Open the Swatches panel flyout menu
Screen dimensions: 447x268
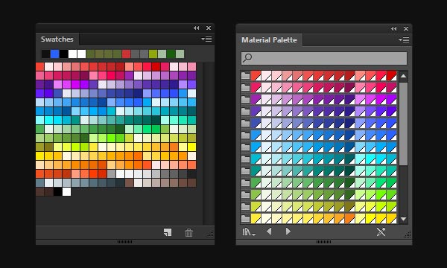click(x=206, y=39)
